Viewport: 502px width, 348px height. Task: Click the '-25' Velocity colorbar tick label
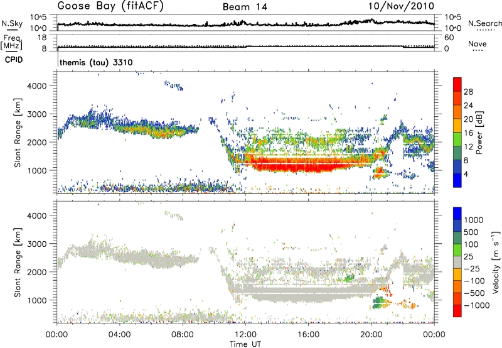[472, 268]
